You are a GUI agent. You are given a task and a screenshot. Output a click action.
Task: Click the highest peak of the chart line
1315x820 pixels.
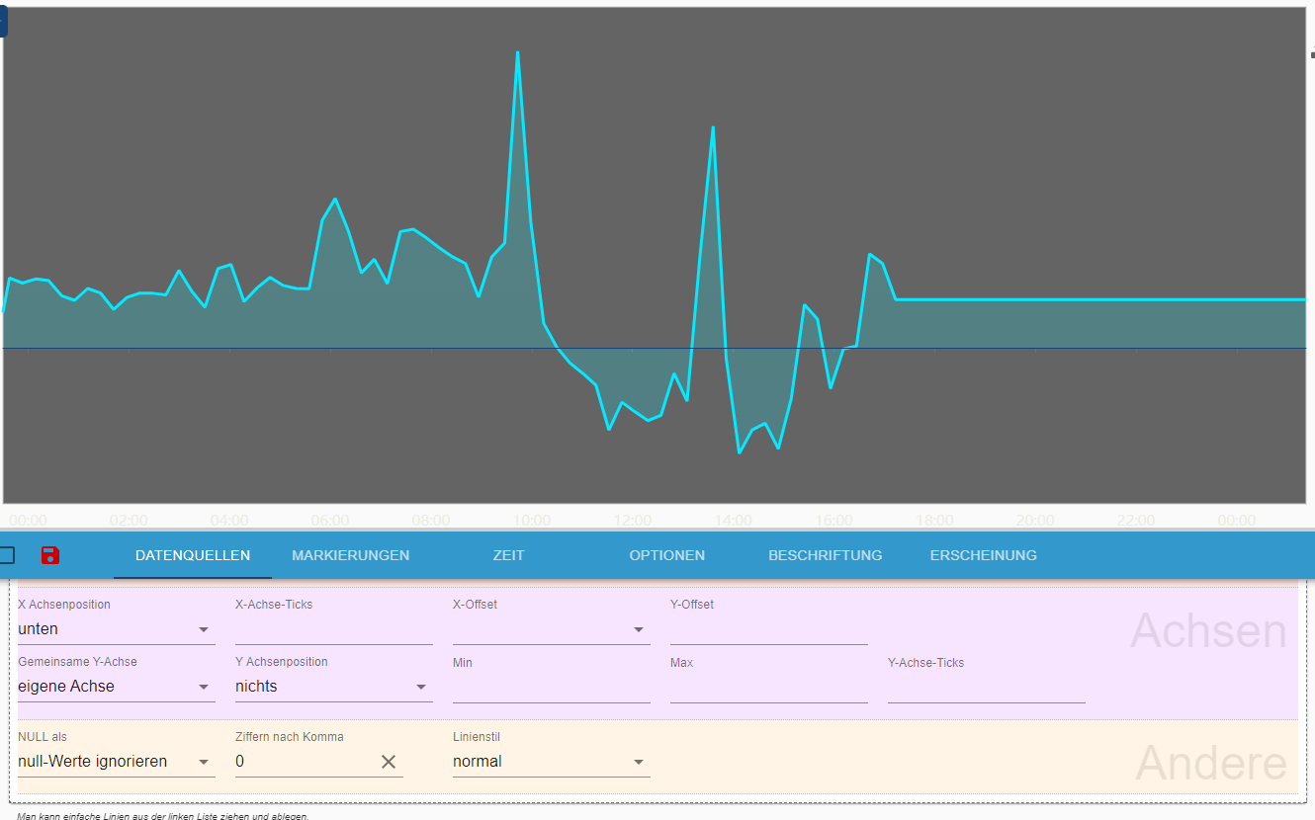(x=517, y=52)
